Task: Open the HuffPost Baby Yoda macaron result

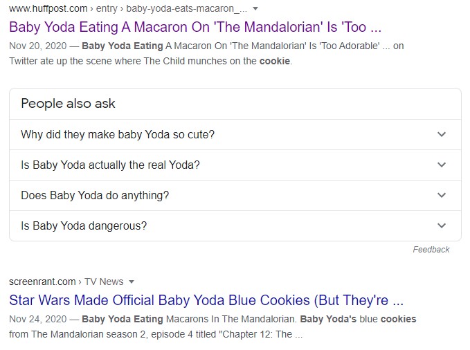Action: tap(195, 28)
